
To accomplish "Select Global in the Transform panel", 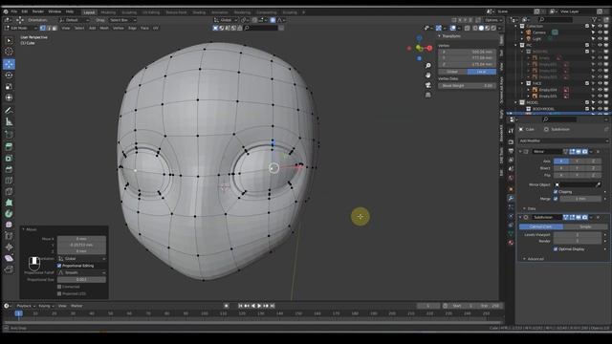I will (x=452, y=72).
